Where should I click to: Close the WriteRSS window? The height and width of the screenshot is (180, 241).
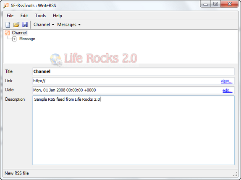click(x=230, y=4)
